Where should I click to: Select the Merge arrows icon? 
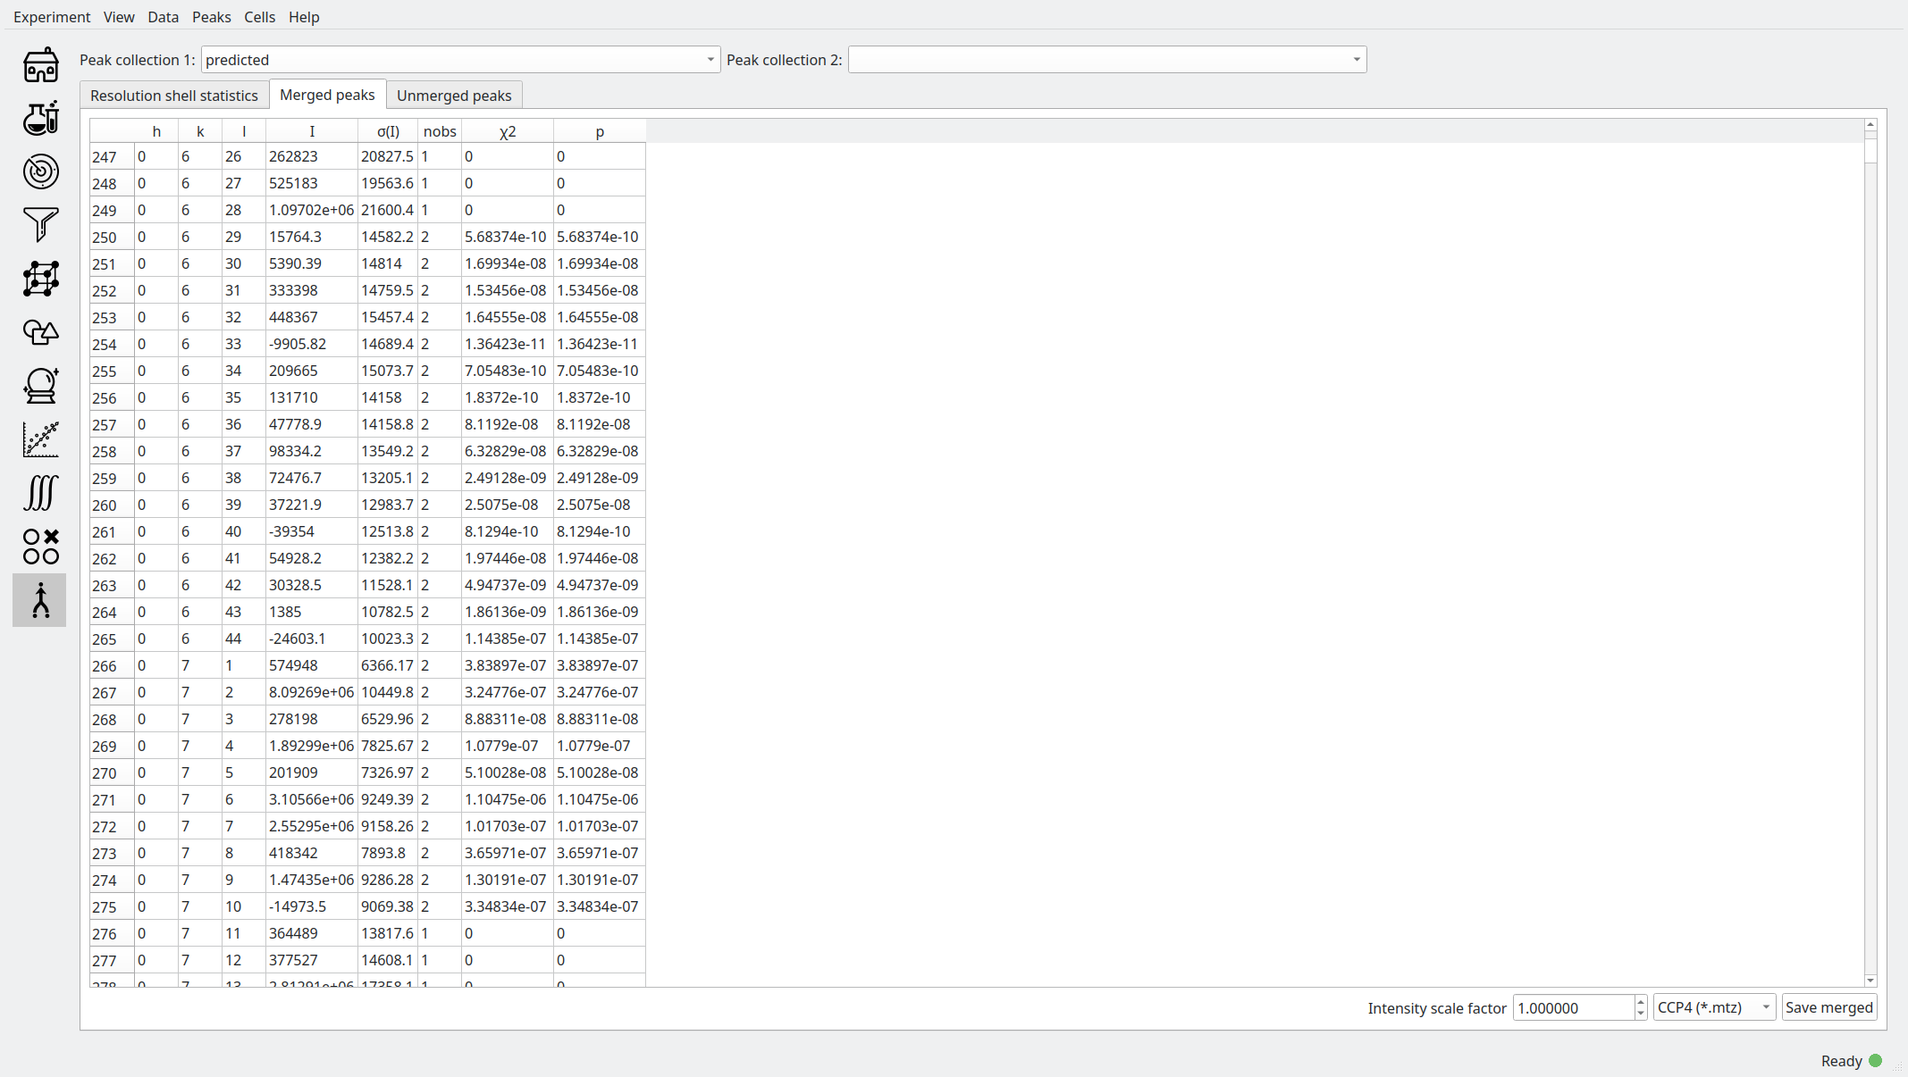point(40,600)
